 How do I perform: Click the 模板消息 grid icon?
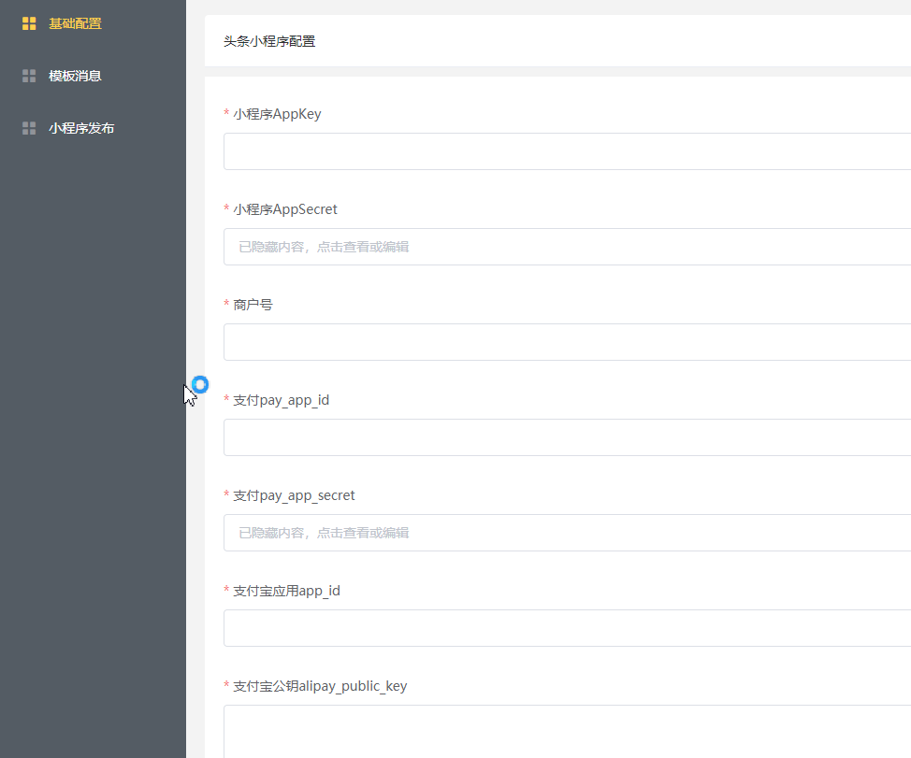coord(29,76)
